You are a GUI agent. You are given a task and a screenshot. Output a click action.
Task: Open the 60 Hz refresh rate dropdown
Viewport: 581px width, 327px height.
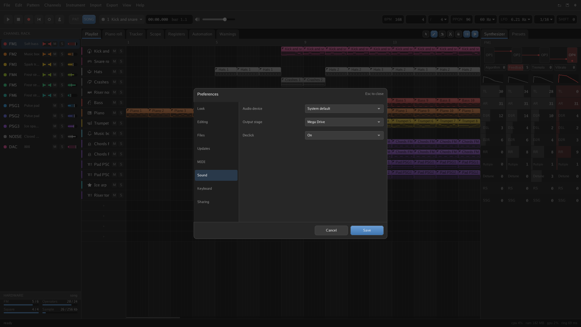pos(485,19)
